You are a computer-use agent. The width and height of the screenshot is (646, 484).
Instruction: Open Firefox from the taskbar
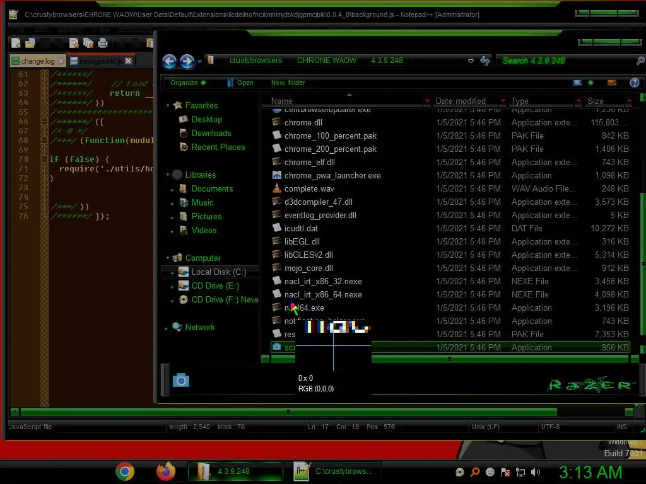tap(166, 471)
